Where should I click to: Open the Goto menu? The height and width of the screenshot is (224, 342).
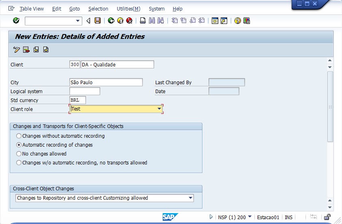[74, 9]
